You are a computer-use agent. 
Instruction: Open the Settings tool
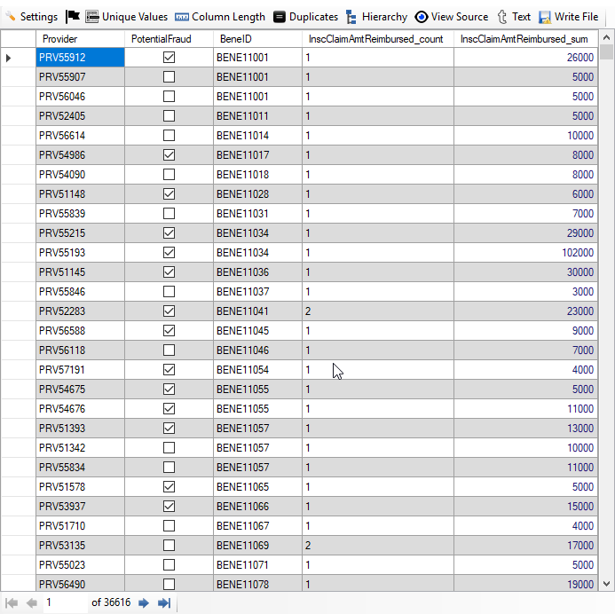[31, 17]
